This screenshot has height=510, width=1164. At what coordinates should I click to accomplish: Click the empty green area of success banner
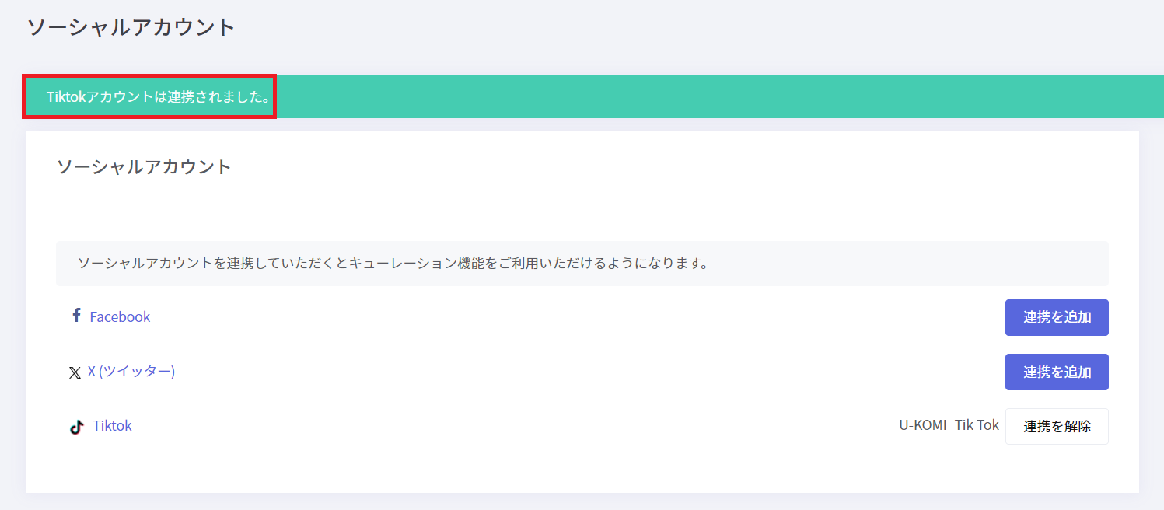[700, 97]
